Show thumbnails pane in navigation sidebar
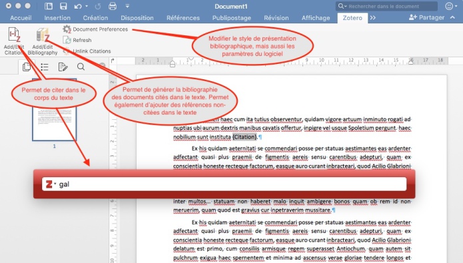This screenshot has height=263, width=463. point(27,67)
